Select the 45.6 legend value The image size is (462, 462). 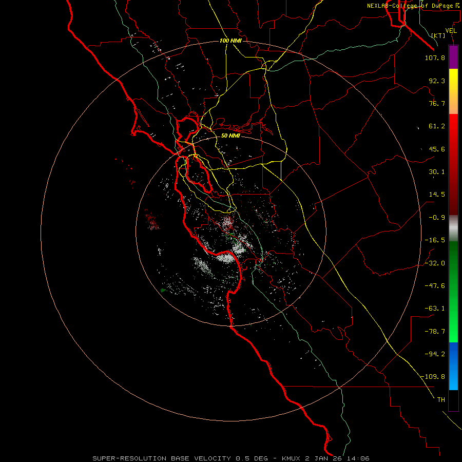(x=437, y=149)
